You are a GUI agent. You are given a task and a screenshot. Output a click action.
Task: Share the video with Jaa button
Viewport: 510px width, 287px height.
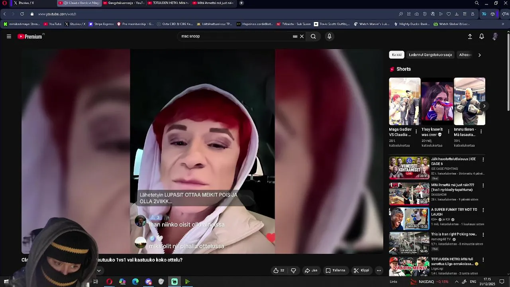311,270
